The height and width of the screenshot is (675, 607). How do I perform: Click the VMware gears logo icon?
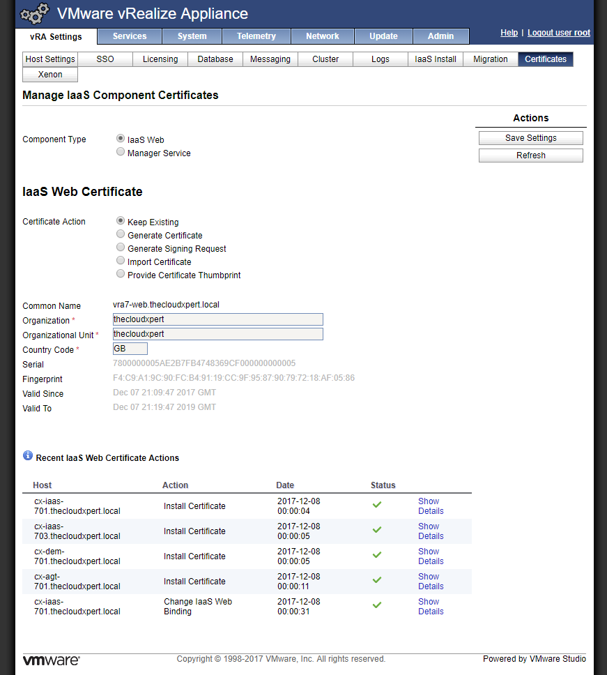[x=35, y=14]
